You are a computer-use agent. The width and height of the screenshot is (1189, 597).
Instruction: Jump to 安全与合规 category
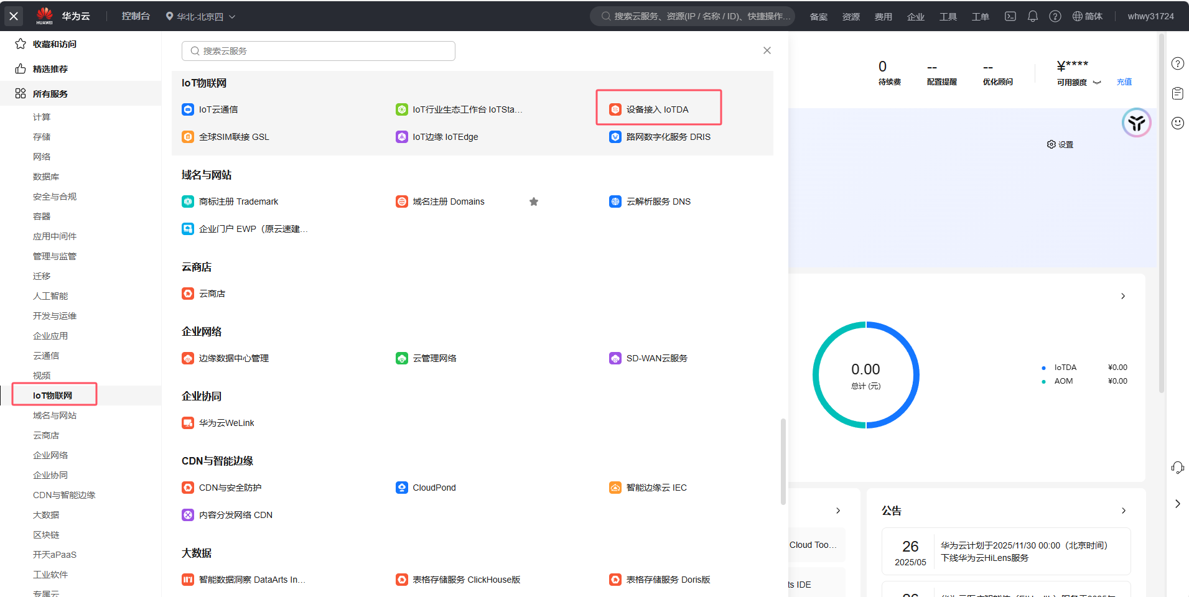point(55,197)
